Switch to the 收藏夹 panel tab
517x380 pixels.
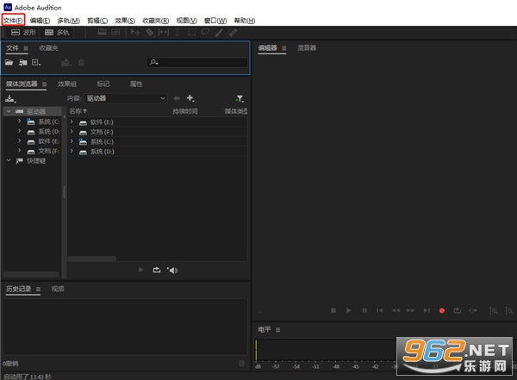pos(48,48)
